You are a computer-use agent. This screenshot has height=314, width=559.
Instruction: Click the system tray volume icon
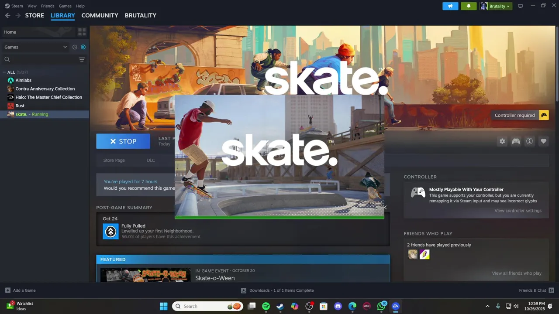pos(516,306)
